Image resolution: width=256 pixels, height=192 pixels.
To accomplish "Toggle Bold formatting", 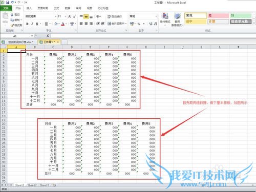I will (27, 24).
